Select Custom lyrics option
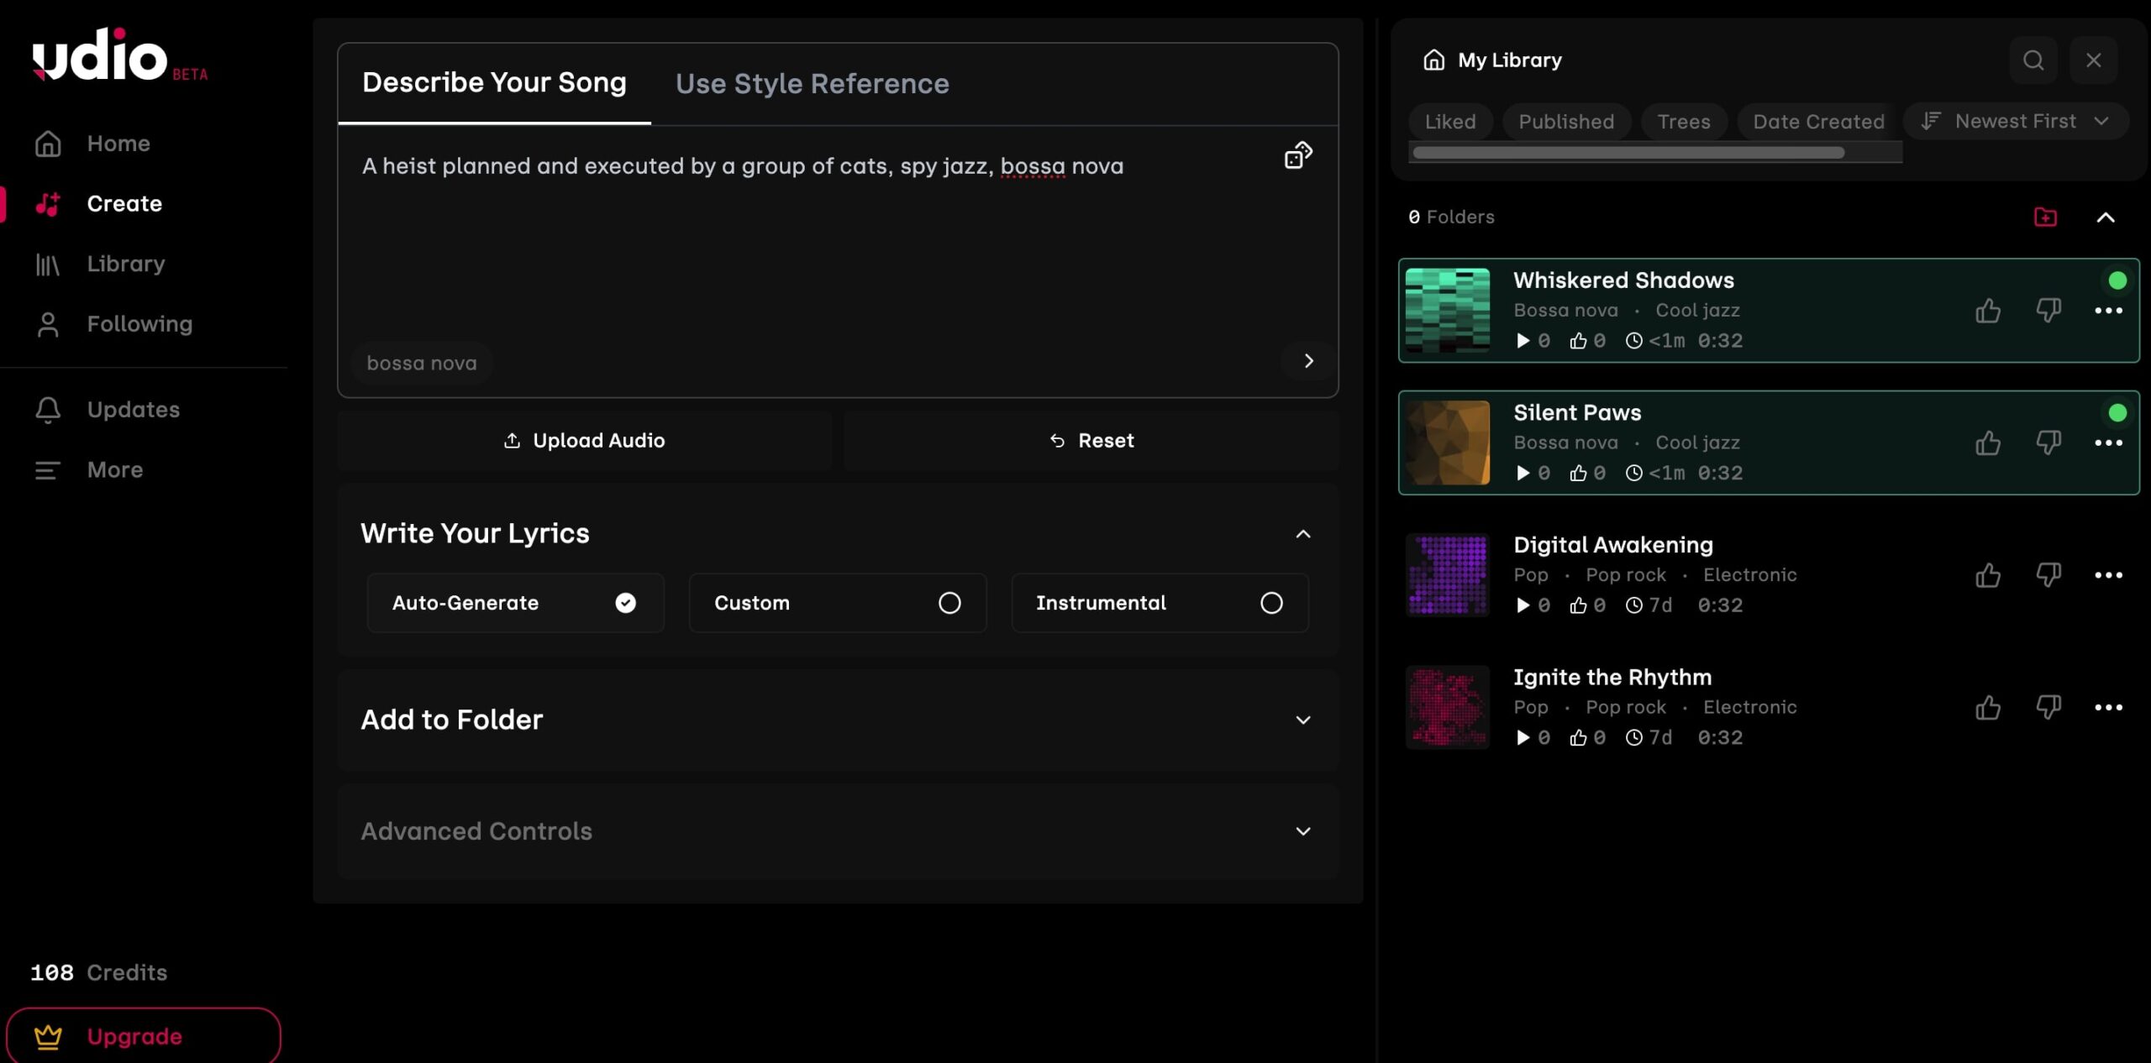Viewport: 2151px width, 1063px height. pos(837,603)
